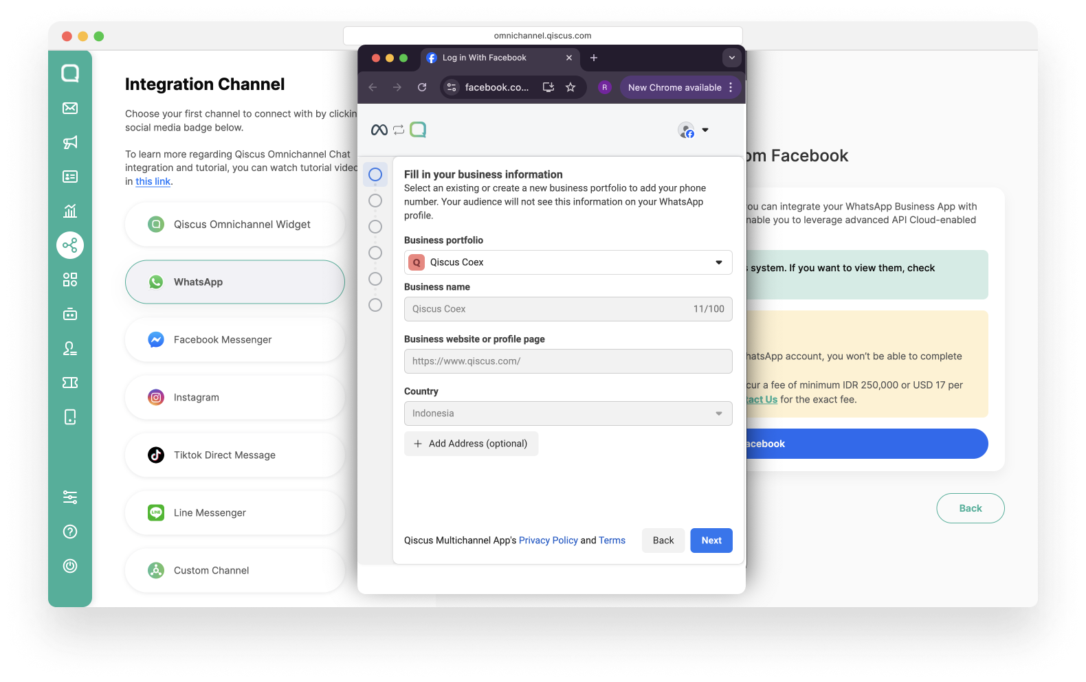
Task: Click the site information icon in address bar
Action: [x=452, y=87]
